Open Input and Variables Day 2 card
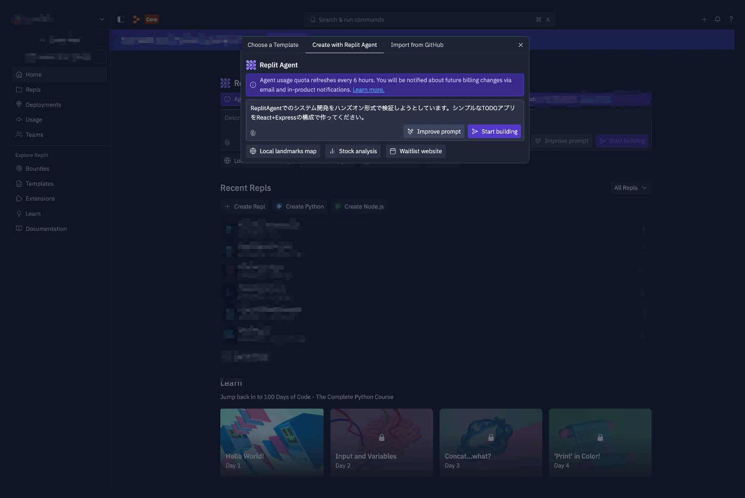745x498 pixels. click(382, 443)
